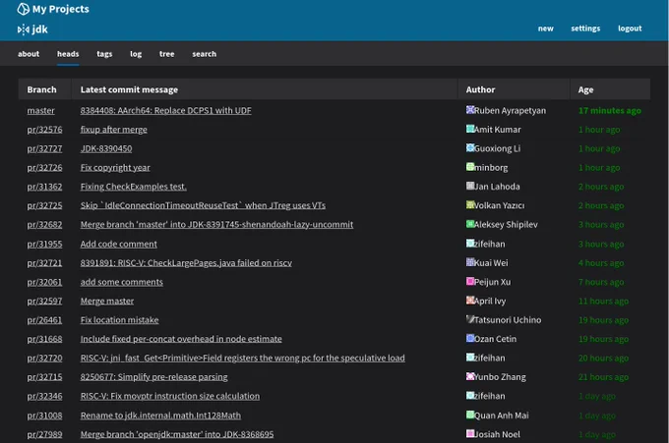Image resolution: width=669 pixels, height=443 pixels.
Task: Open branch pr/32346
Action: (45, 396)
